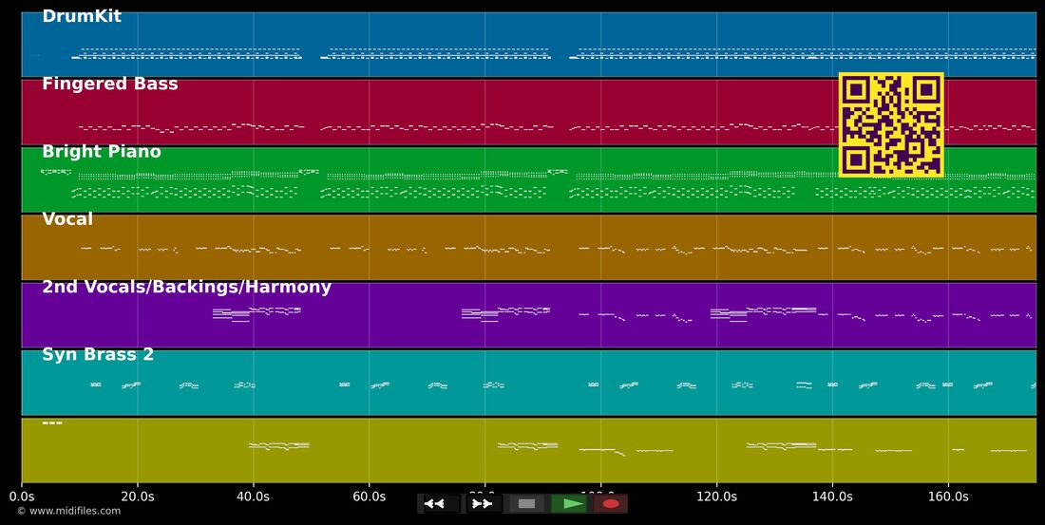Jump to the 40.0s time axis label

point(254,497)
